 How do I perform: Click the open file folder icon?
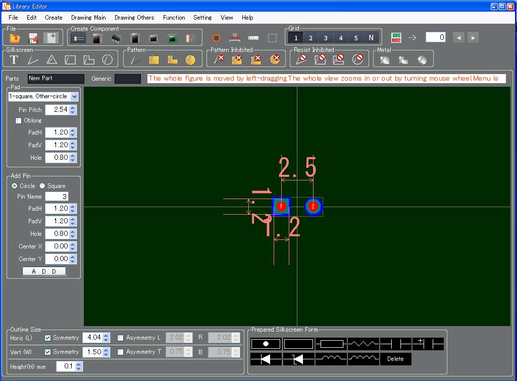[x=15, y=38]
